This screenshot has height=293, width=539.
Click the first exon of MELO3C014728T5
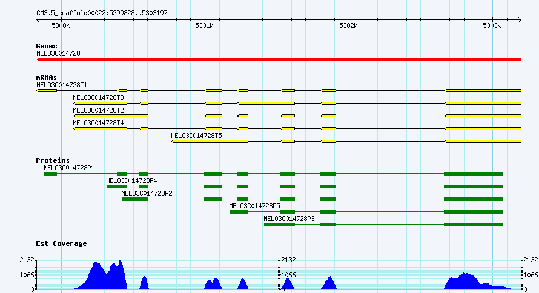point(210,141)
